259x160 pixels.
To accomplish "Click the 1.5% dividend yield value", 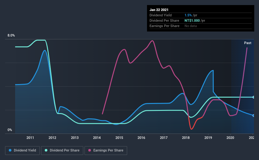I will click(x=188, y=15).
